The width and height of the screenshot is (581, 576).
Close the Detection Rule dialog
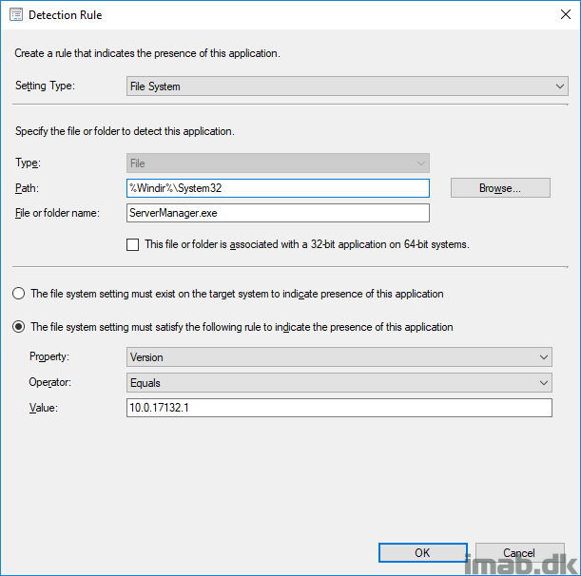point(566,14)
